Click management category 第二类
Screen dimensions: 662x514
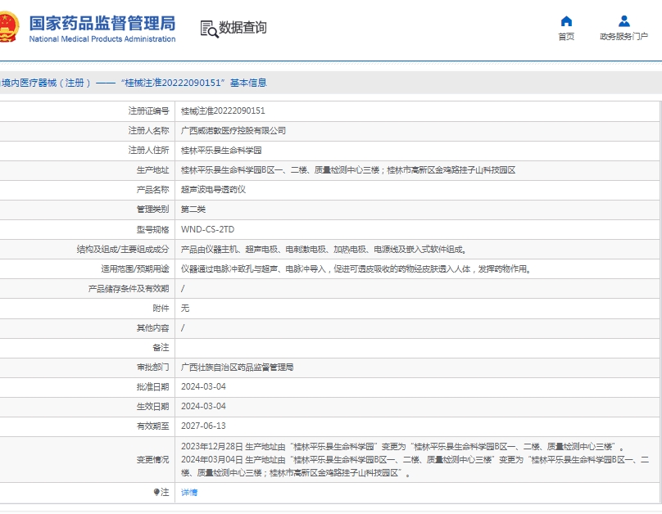[193, 210]
